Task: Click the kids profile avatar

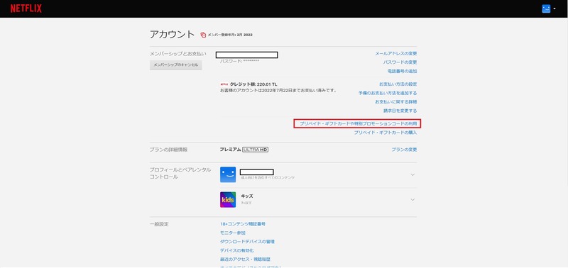Action: click(228, 200)
